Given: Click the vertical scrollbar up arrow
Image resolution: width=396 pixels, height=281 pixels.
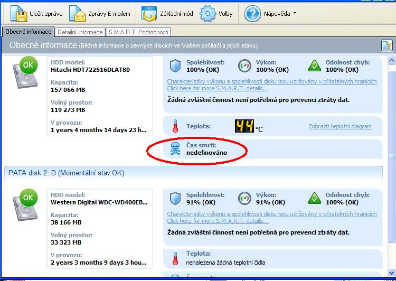Looking at the screenshot, I should (391, 60).
